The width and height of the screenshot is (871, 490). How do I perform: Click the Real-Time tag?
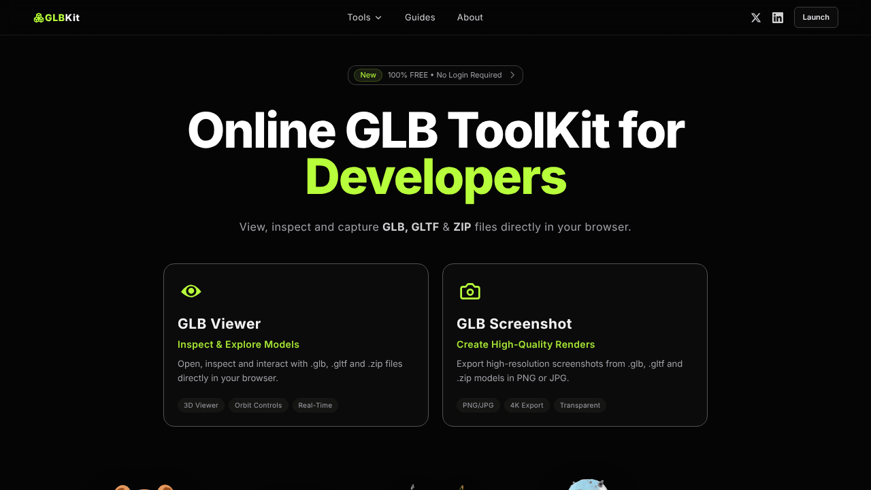tap(315, 406)
